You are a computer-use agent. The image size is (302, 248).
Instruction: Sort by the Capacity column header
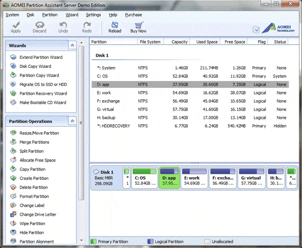[177, 42]
